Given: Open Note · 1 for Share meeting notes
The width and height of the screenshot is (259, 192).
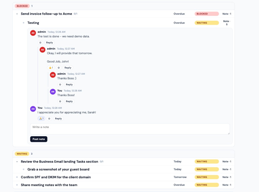Looking at the screenshot, I should point(227,185).
